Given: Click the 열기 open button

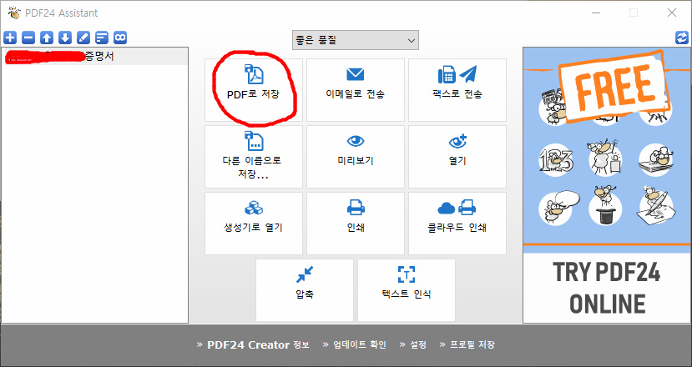Looking at the screenshot, I should [457, 157].
